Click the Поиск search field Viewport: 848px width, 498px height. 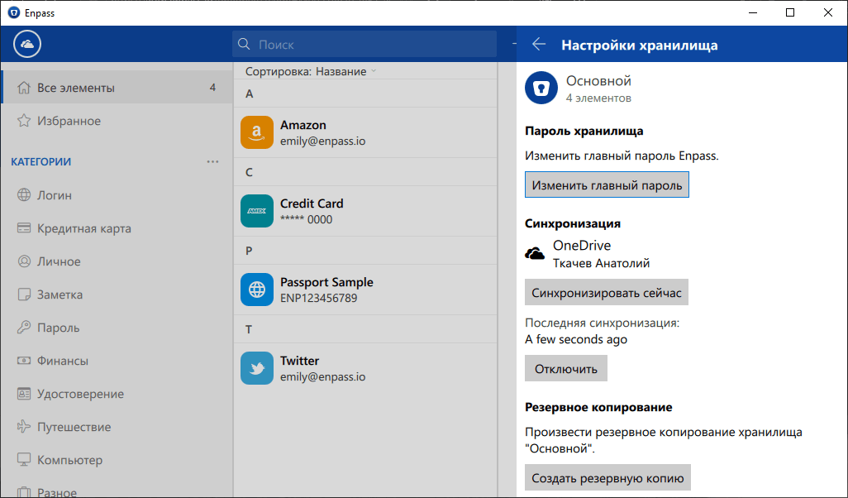[364, 44]
